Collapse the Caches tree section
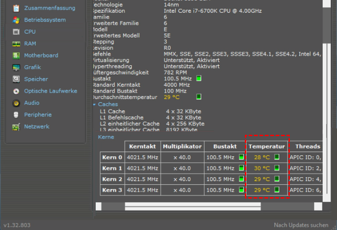337x230 pixels. pos(94,105)
